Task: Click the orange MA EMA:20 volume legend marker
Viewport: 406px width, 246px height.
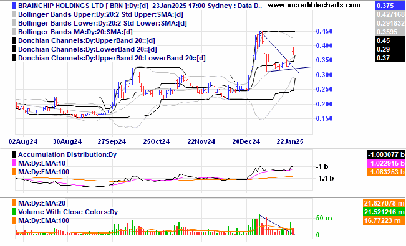Action: point(14,203)
